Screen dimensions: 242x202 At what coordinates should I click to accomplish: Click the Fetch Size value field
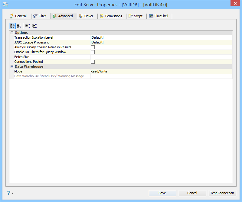pyautogui.click(x=161, y=57)
